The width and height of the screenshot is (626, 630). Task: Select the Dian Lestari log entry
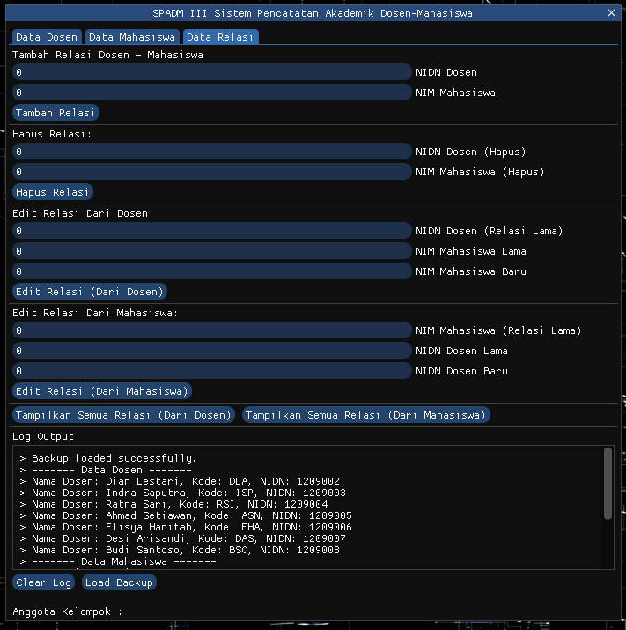click(x=180, y=481)
